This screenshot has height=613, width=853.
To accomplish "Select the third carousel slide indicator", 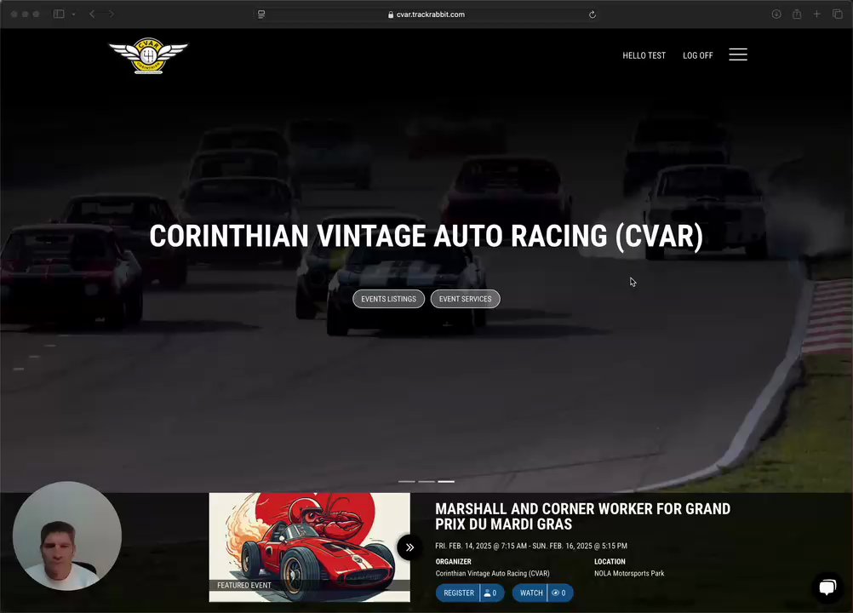I will coord(446,481).
